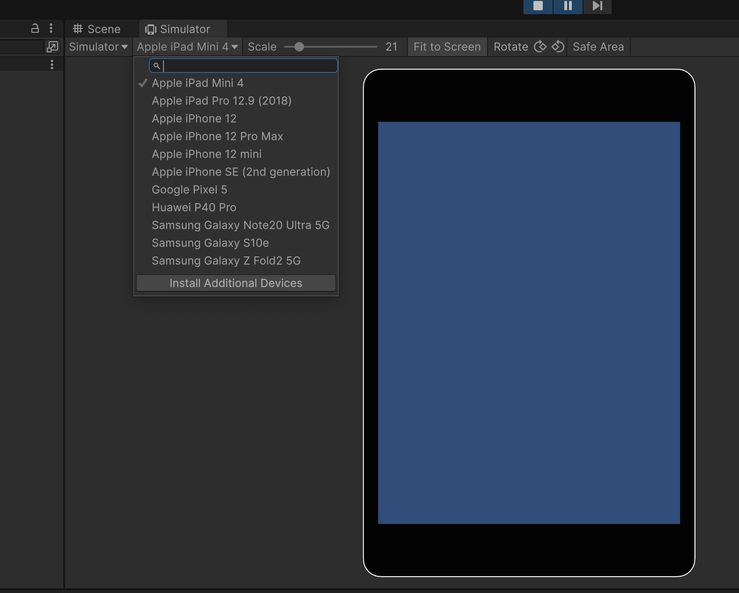The image size is (739, 593).
Task: Click the simulated iPad blue screen
Action: [x=529, y=323]
